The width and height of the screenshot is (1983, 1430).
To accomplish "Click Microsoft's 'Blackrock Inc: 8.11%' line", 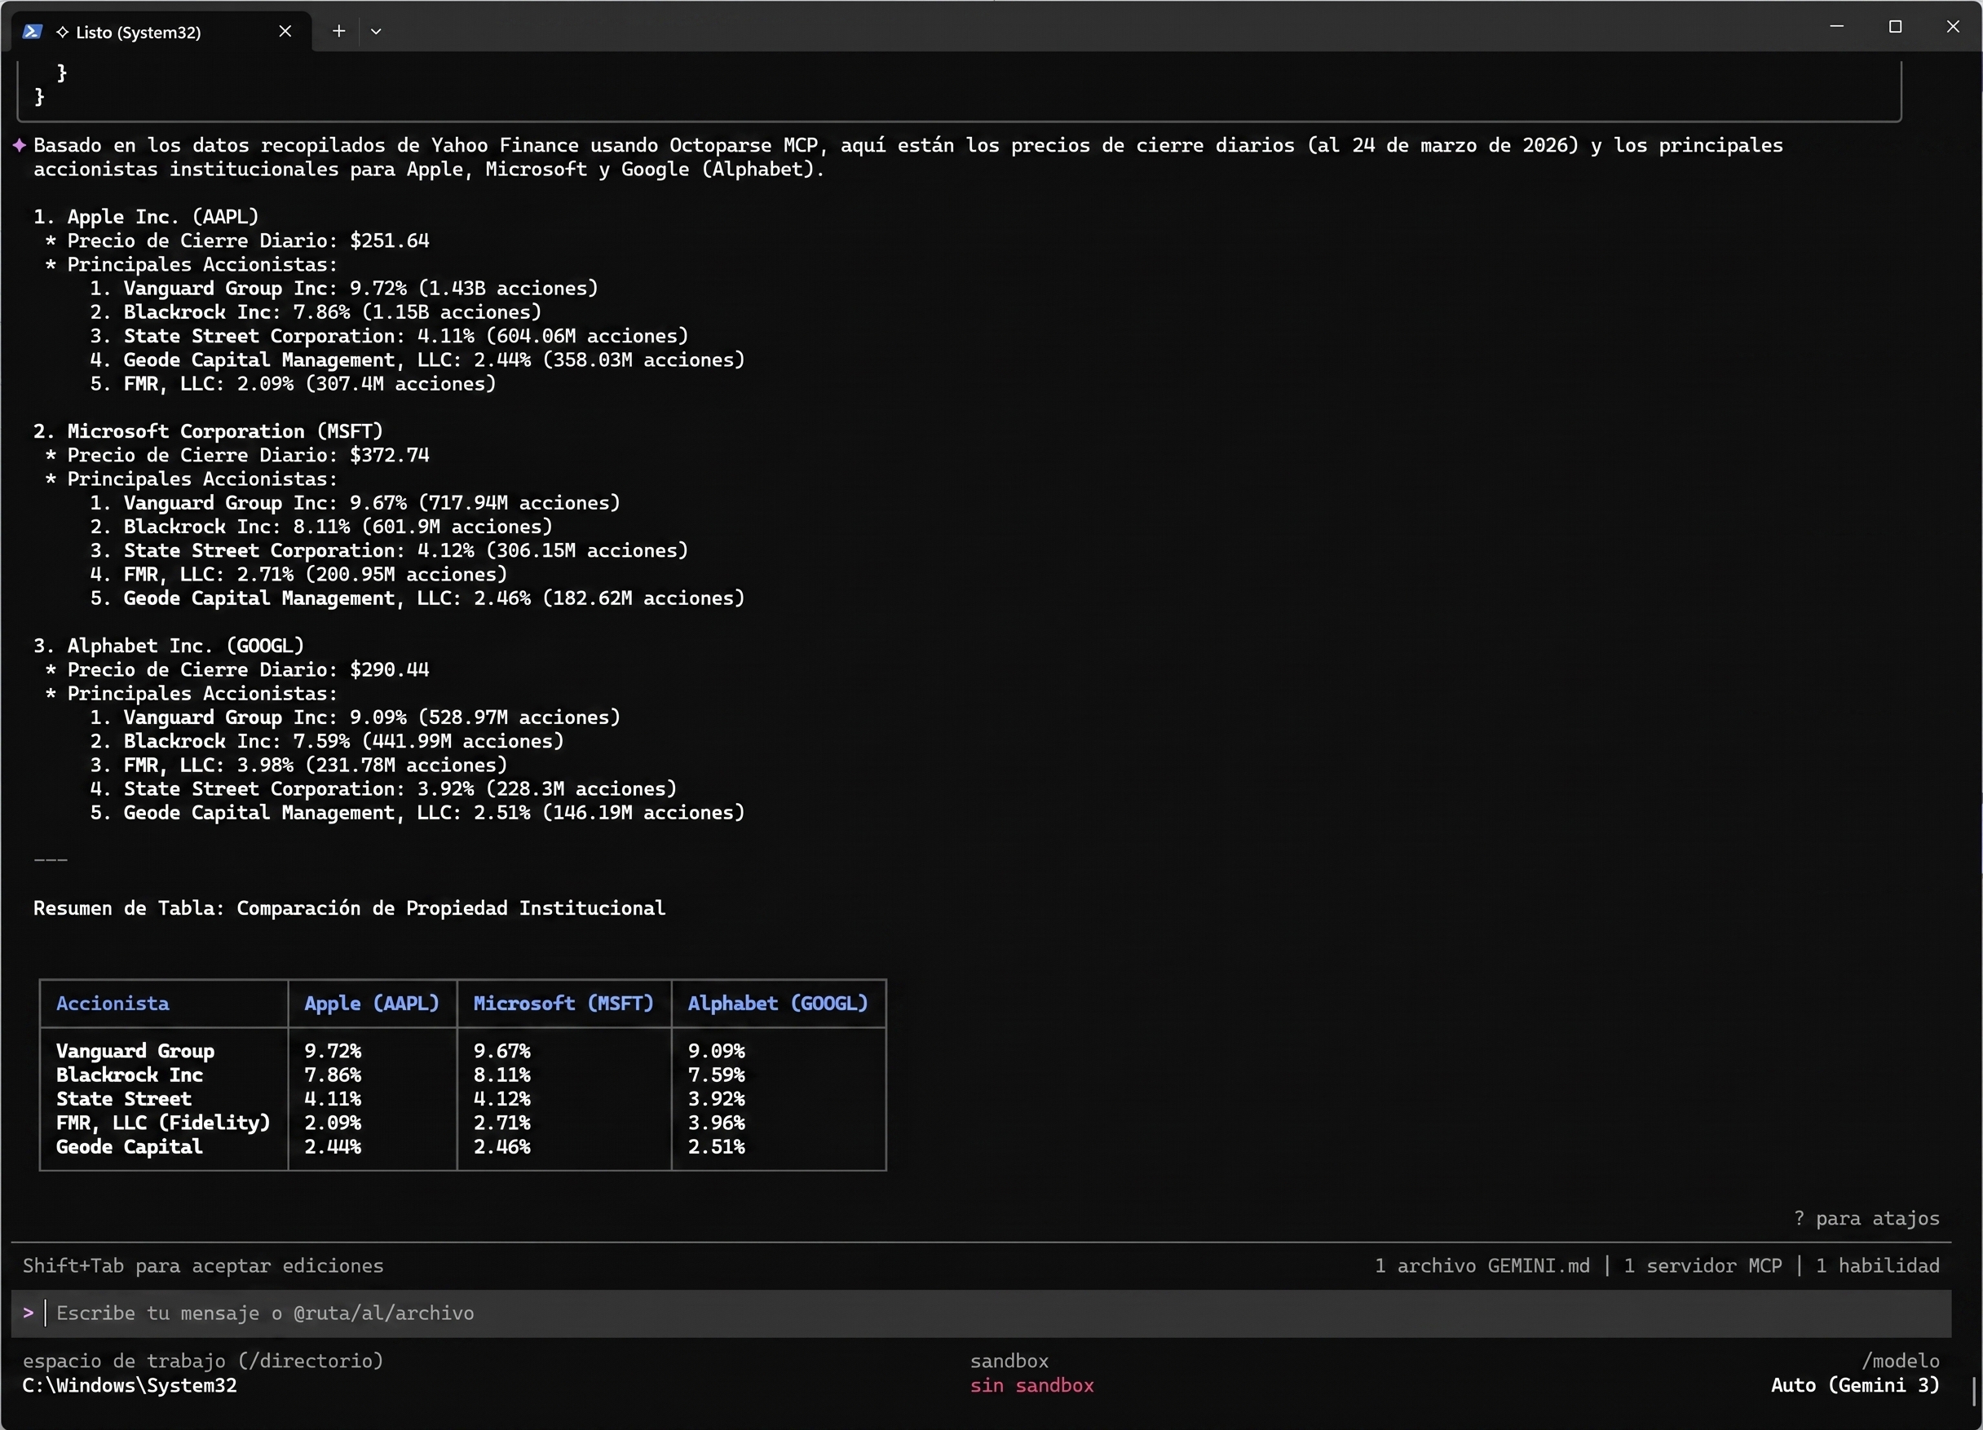I will [321, 527].
